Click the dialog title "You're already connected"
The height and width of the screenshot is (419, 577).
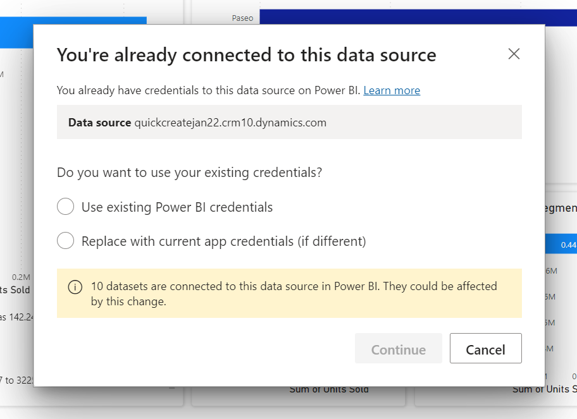247,55
